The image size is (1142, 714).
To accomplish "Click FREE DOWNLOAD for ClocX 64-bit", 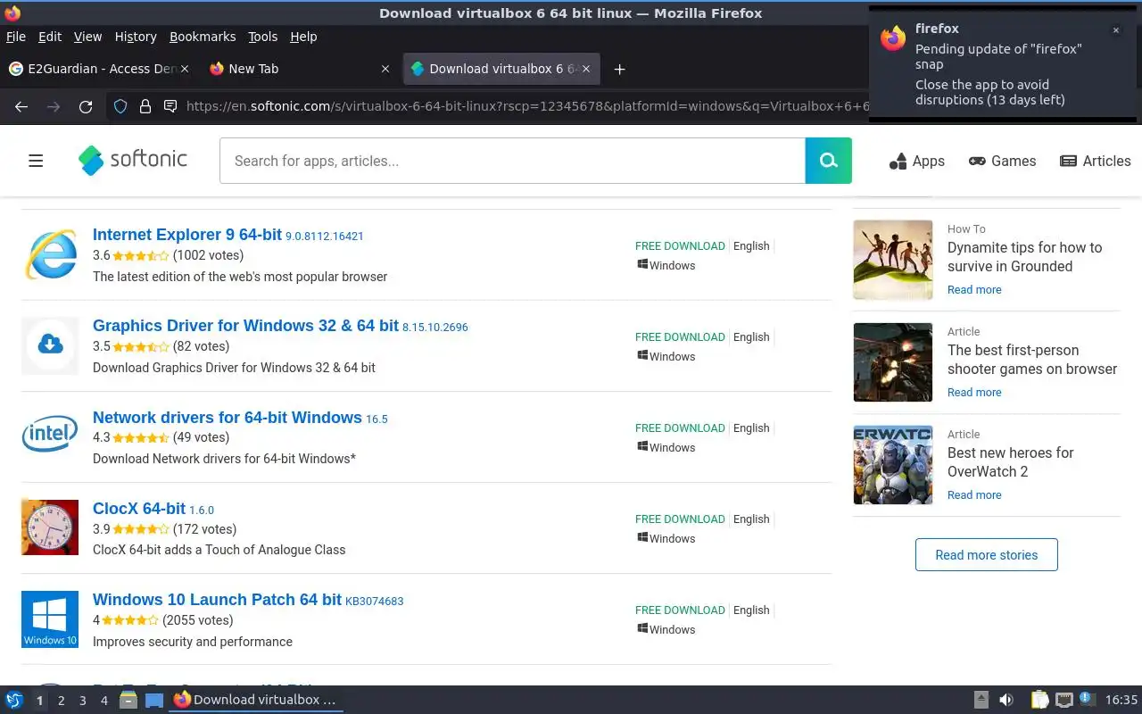I will click(680, 519).
